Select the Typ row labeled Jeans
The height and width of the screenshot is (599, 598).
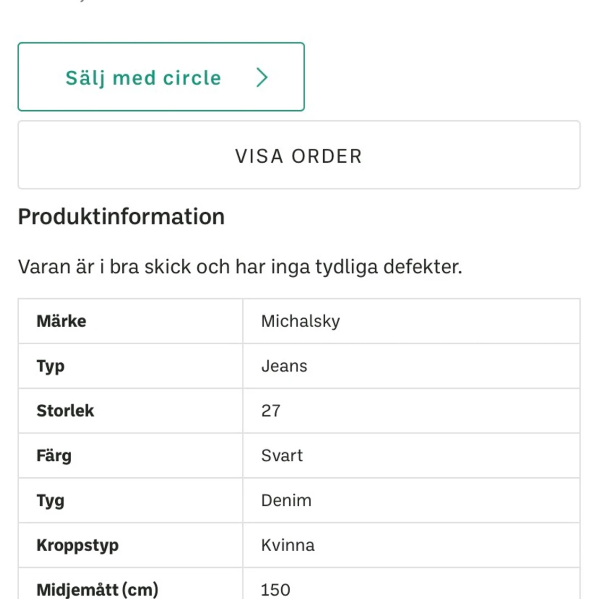(299, 365)
